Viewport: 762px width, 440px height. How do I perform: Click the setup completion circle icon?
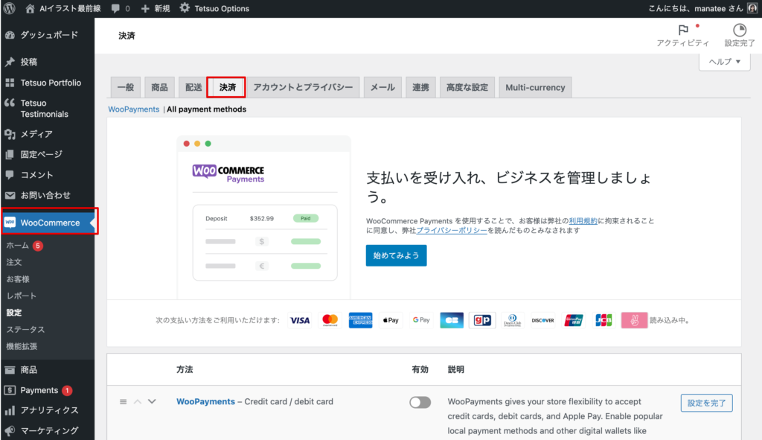739,31
